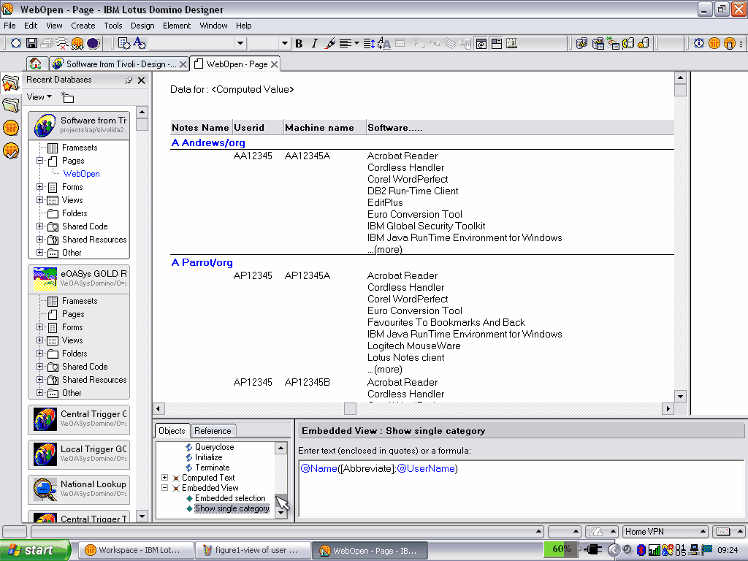Click the Save icon in the toolbar
This screenshot has width=748, height=561.
tap(31, 44)
